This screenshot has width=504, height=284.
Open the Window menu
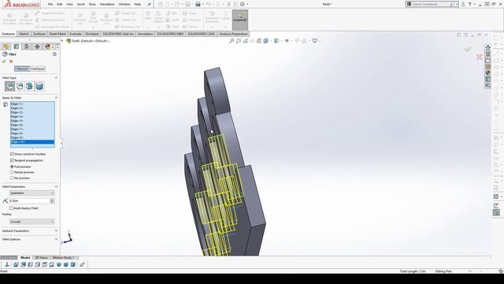[124, 4]
